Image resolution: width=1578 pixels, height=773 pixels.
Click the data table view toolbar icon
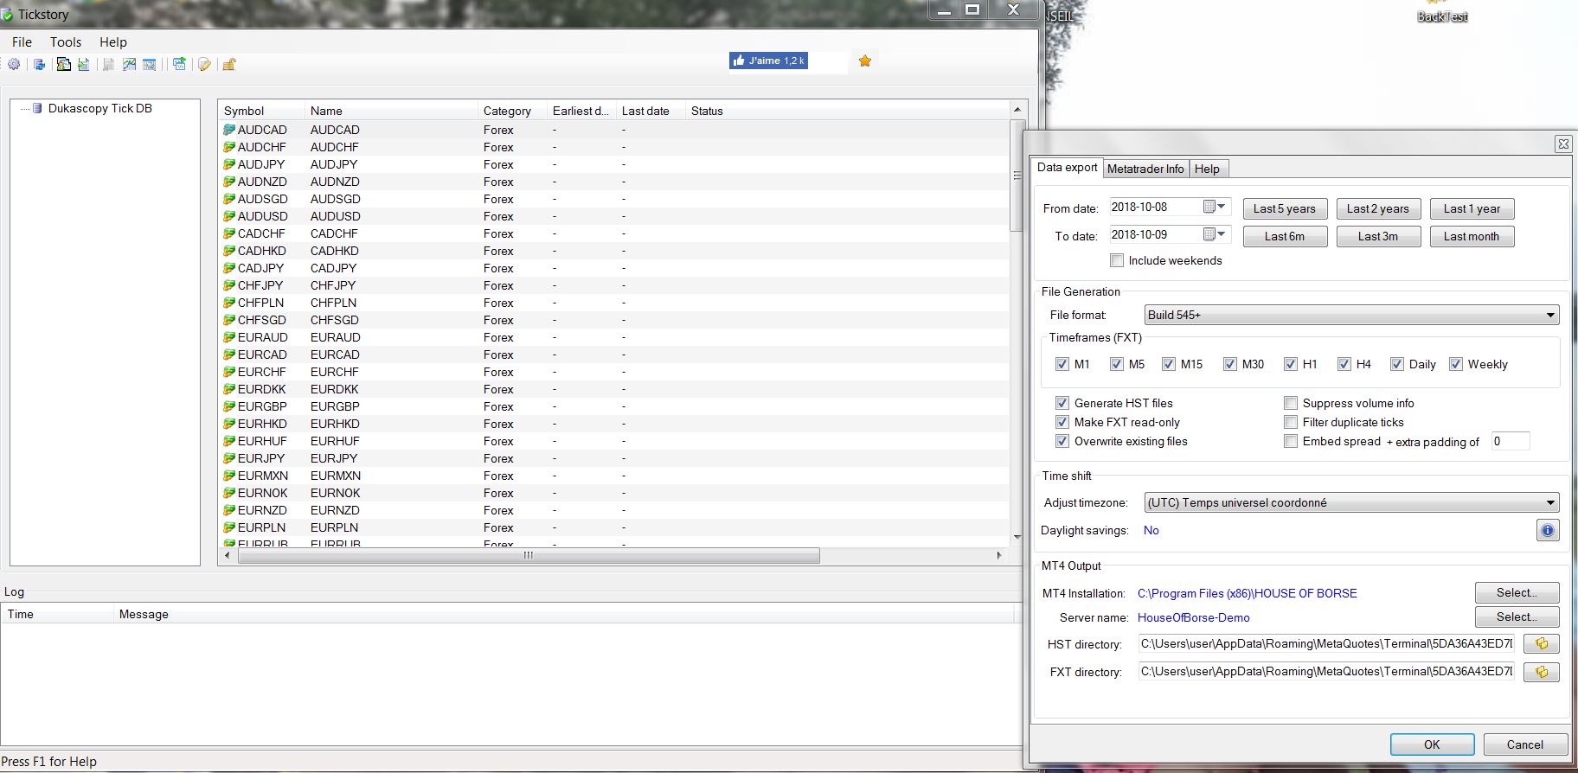coord(149,65)
